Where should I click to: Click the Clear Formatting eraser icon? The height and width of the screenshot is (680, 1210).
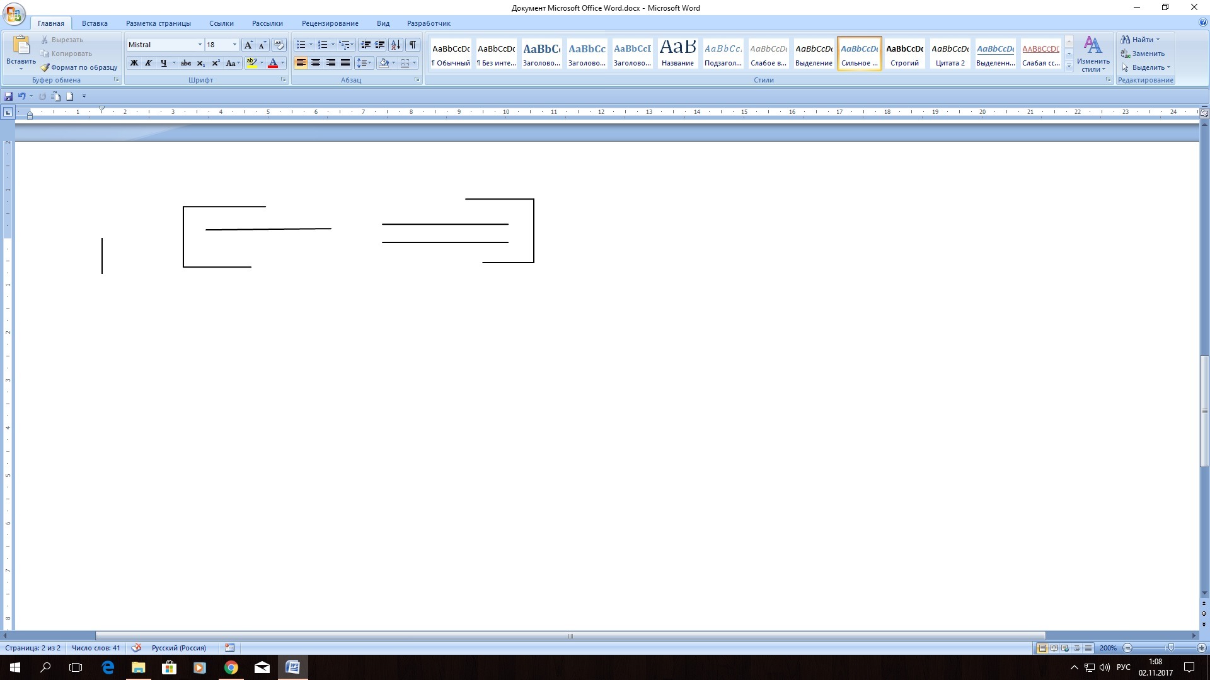(279, 45)
